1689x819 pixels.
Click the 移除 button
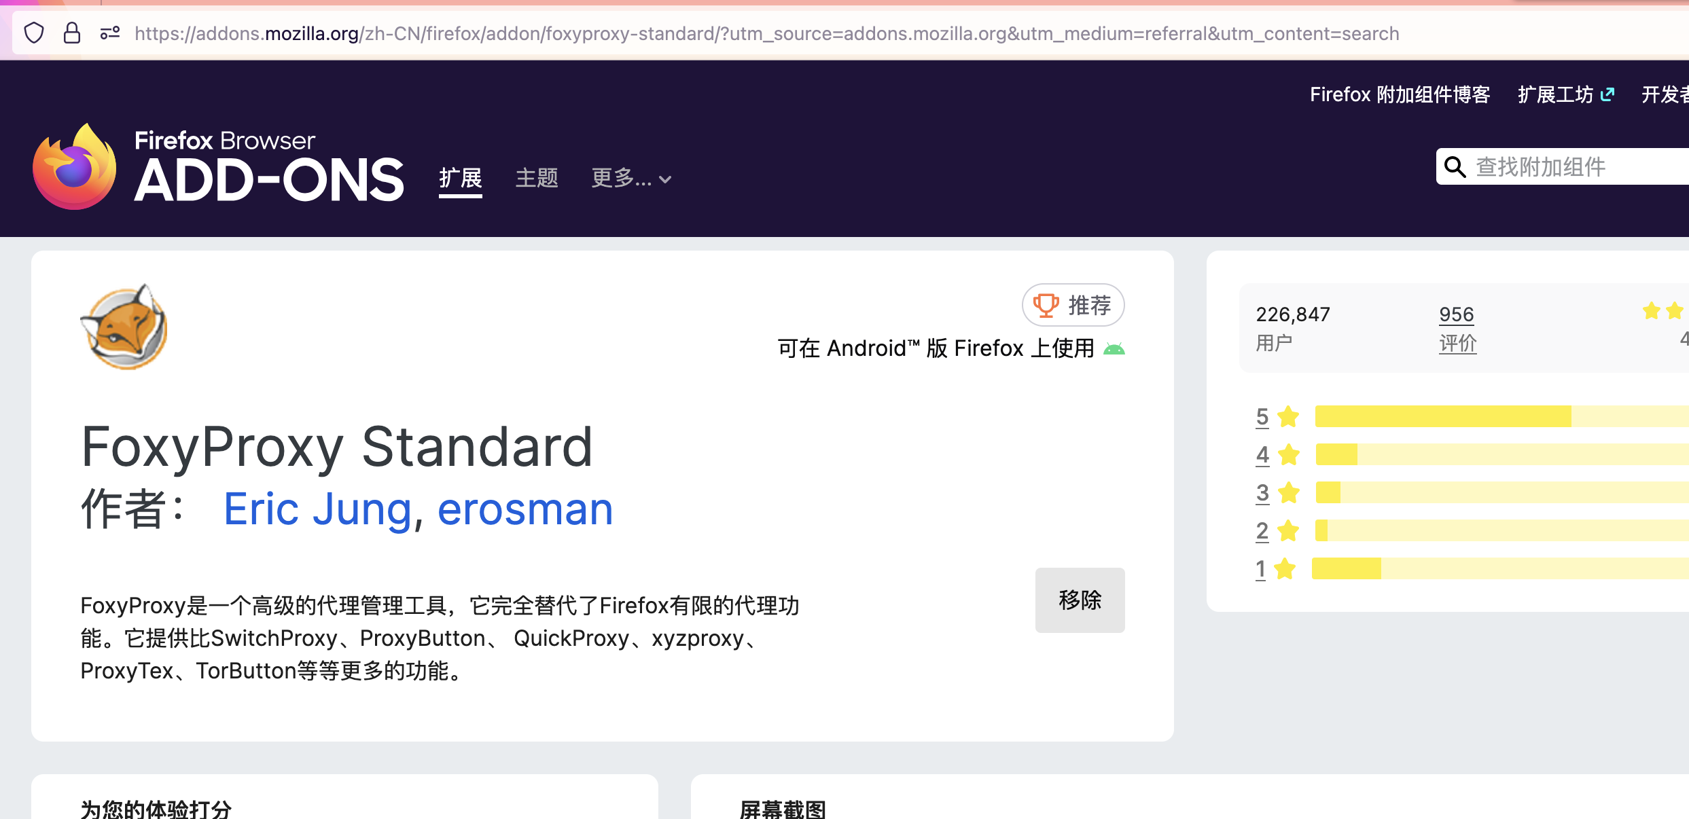point(1080,600)
